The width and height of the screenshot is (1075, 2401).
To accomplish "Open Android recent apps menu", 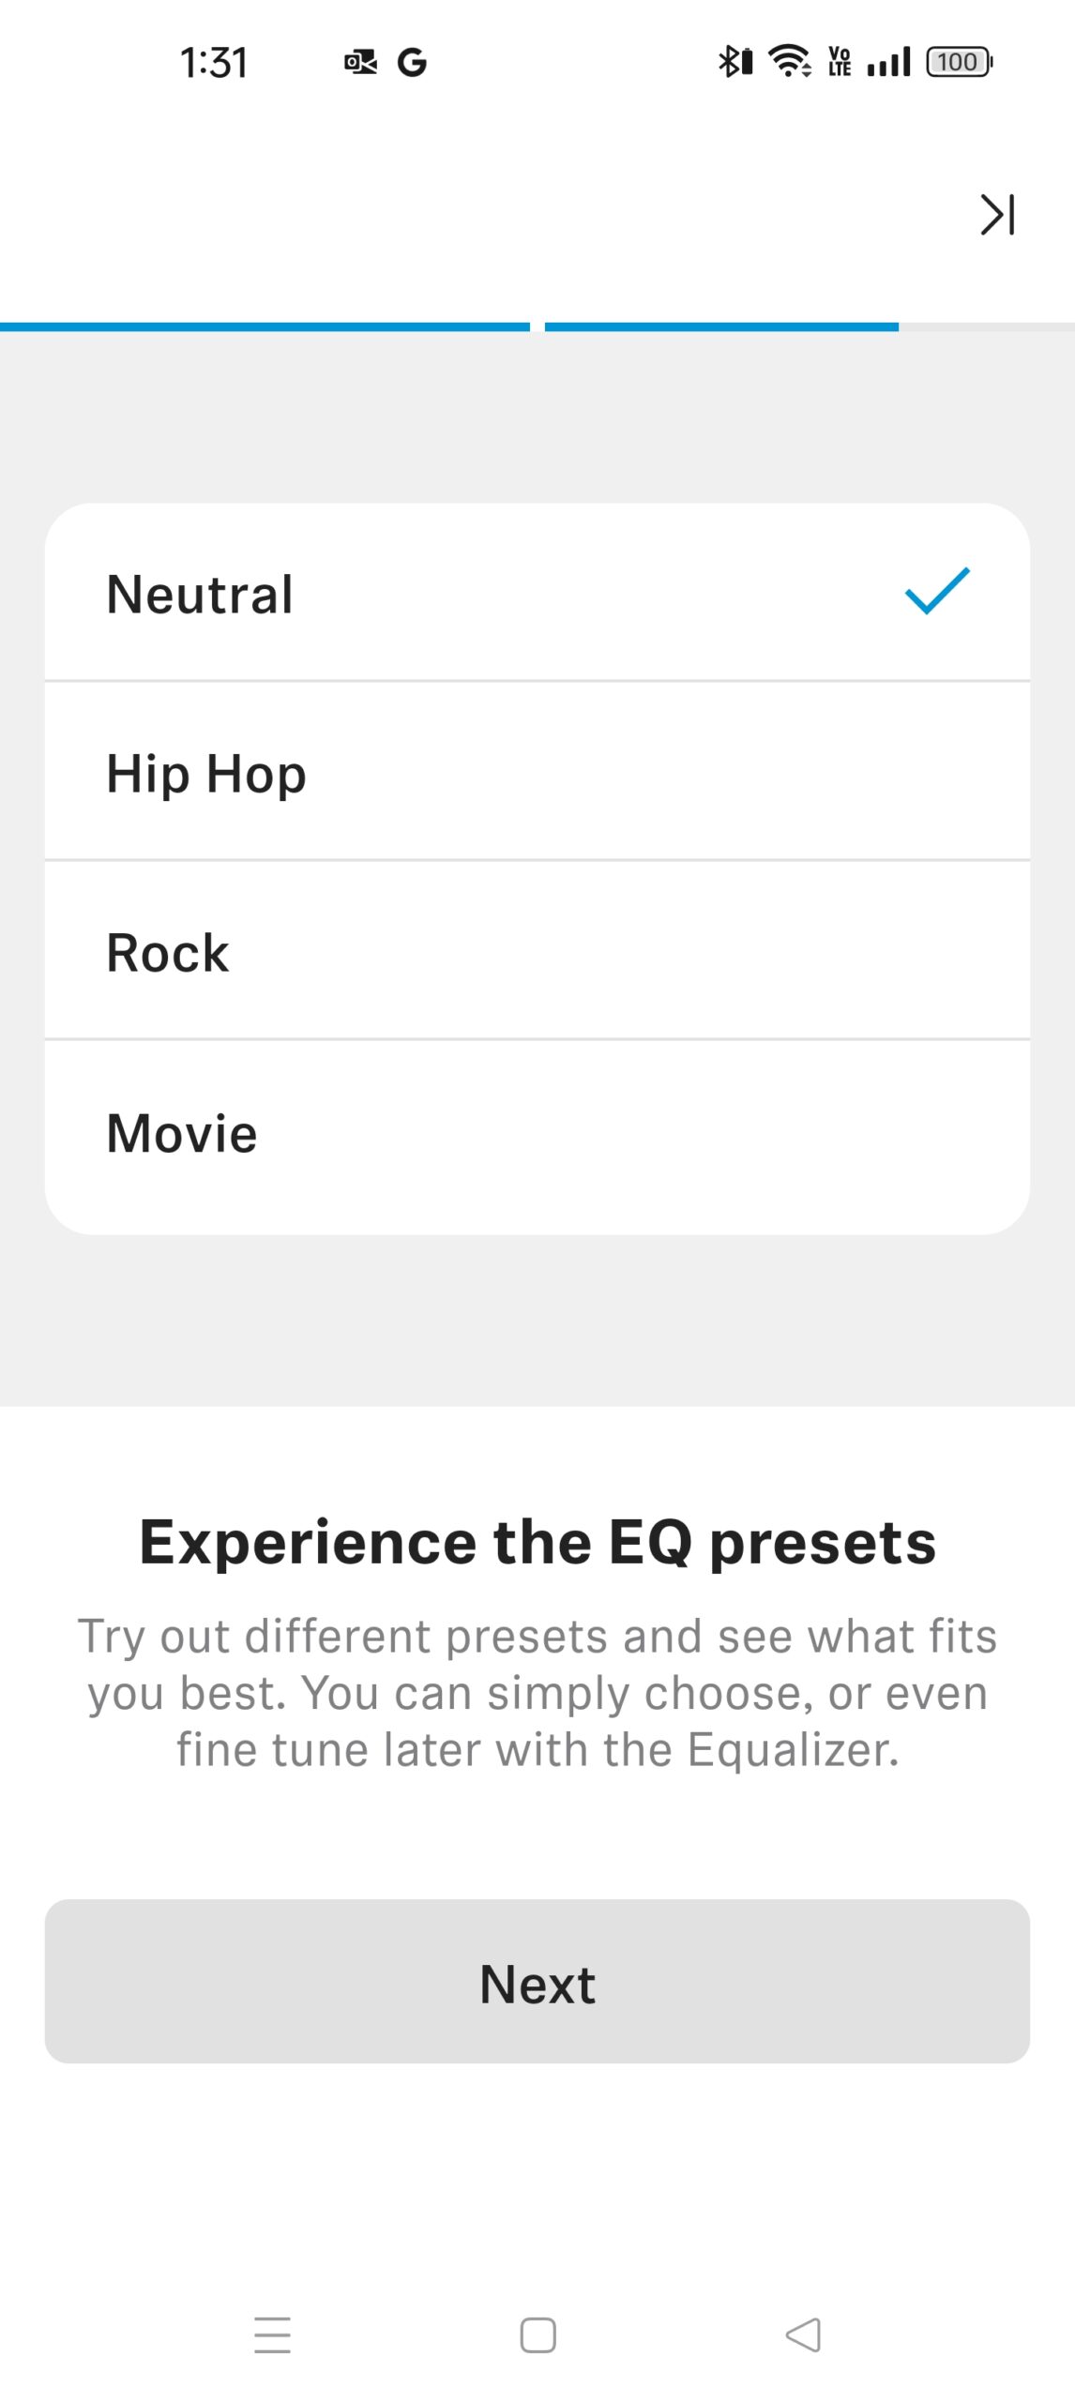I will (272, 2334).
